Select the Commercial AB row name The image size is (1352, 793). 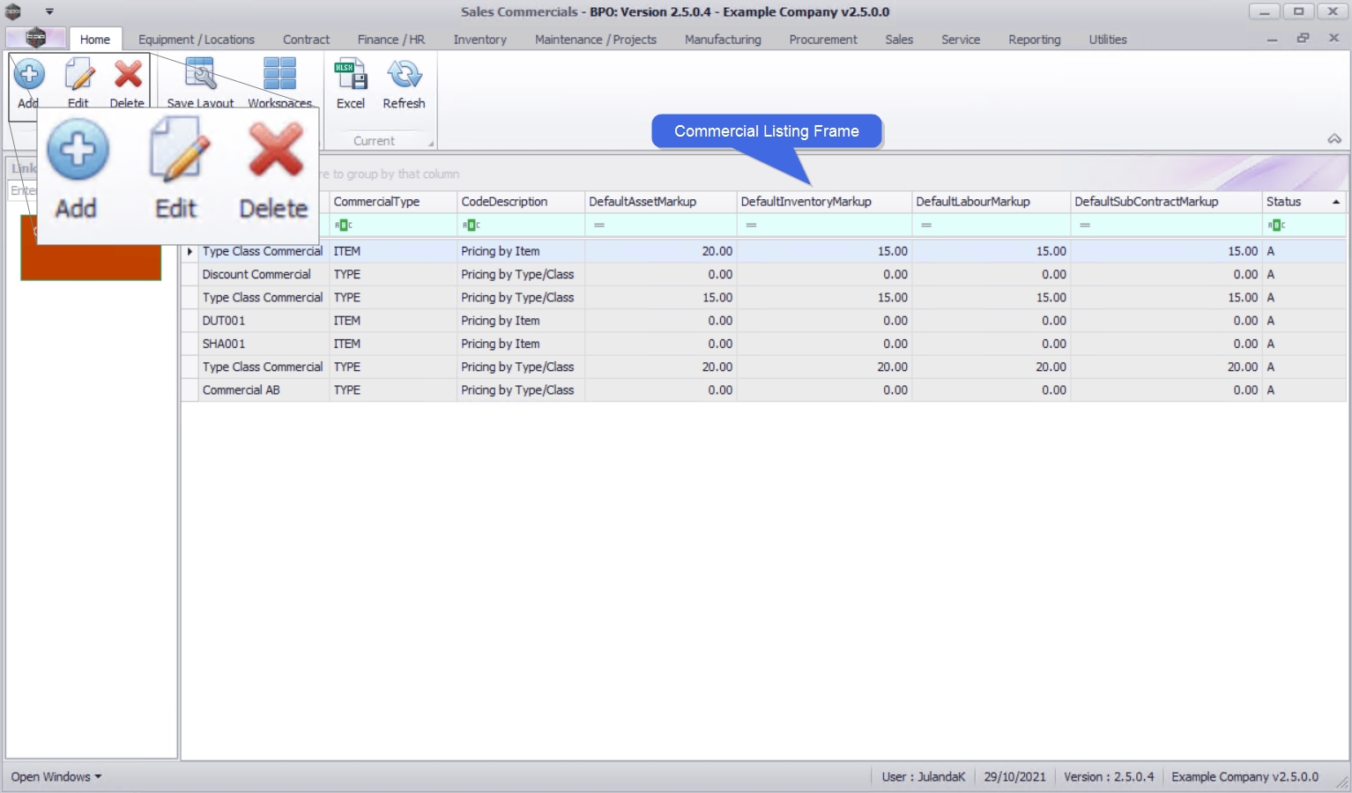click(x=241, y=390)
